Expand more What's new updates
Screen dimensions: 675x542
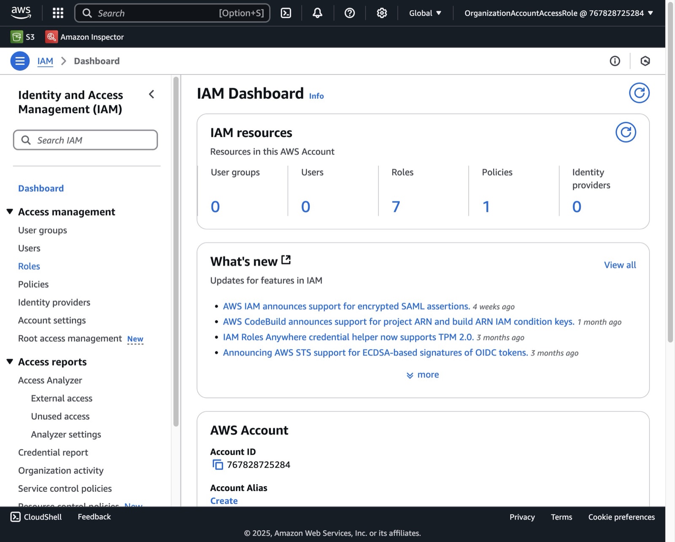(x=423, y=375)
